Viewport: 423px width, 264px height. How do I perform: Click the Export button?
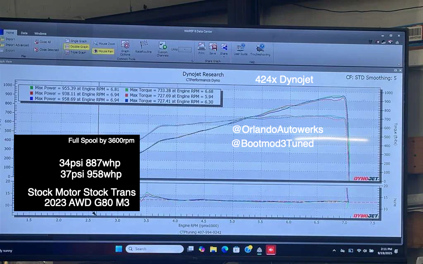point(8,50)
